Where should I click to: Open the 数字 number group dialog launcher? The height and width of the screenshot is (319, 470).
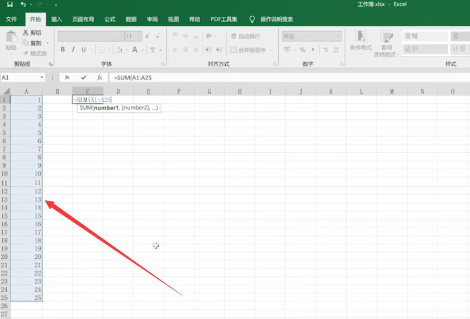341,64
